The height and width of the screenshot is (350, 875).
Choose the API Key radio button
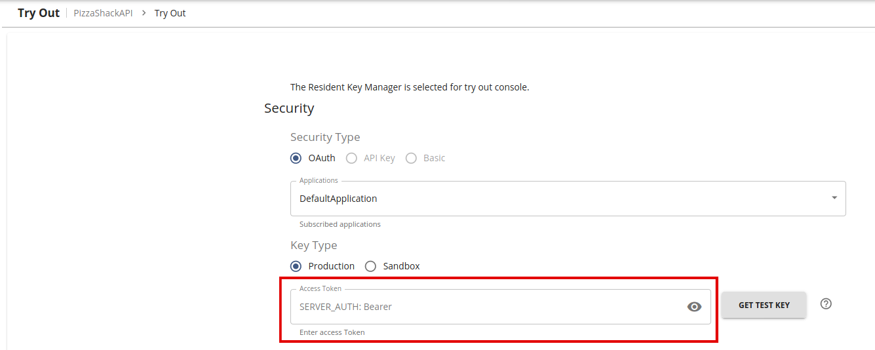pyautogui.click(x=352, y=158)
